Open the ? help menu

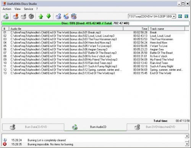click(x=37, y=9)
